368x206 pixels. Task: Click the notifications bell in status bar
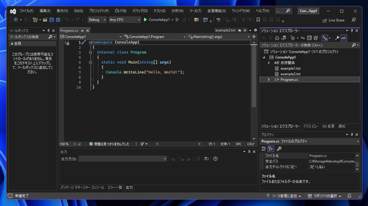pyautogui.click(x=349, y=196)
